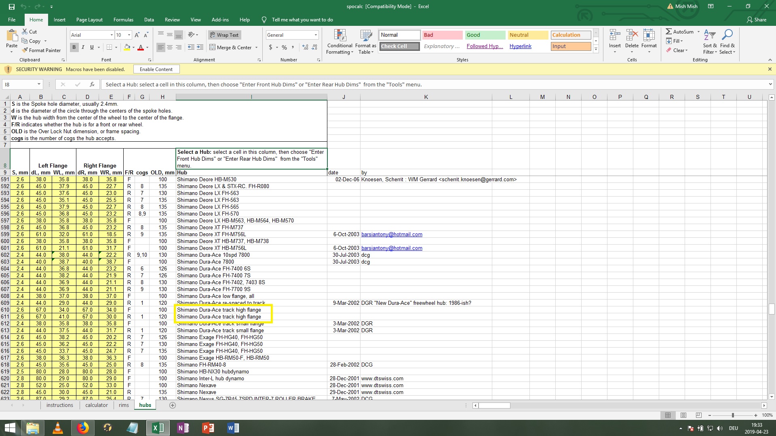Click Decrease Decimal icon
The width and height of the screenshot is (776, 436).
click(315, 47)
